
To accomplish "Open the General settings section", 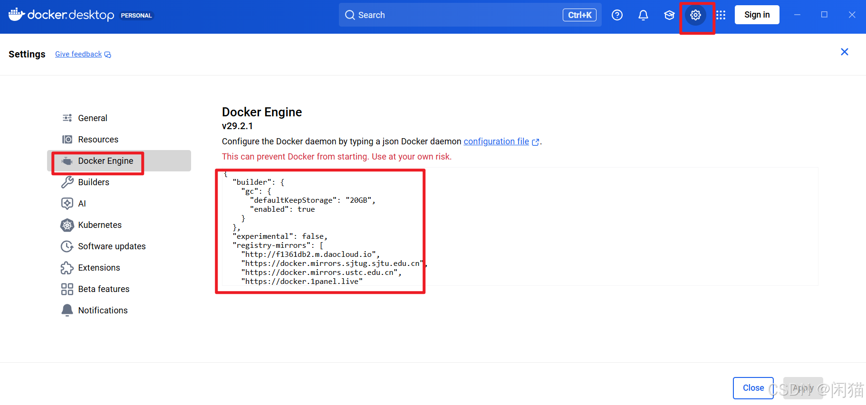I will (119, 118).
